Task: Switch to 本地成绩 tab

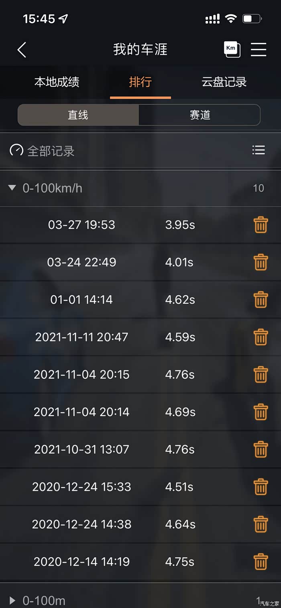Action: [57, 82]
